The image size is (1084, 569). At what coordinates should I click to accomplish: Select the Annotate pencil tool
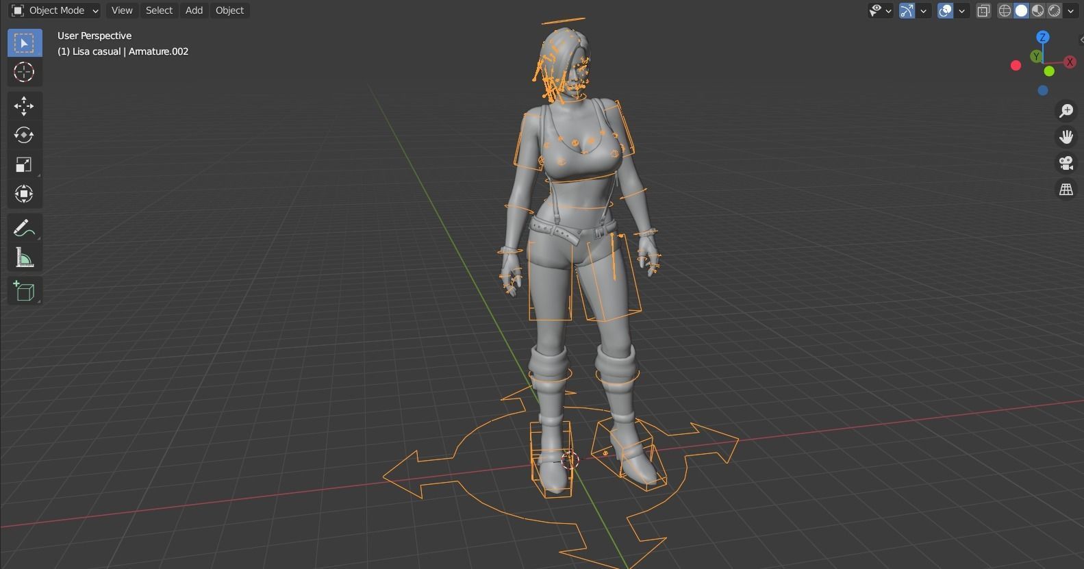click(x=25, y=228)
